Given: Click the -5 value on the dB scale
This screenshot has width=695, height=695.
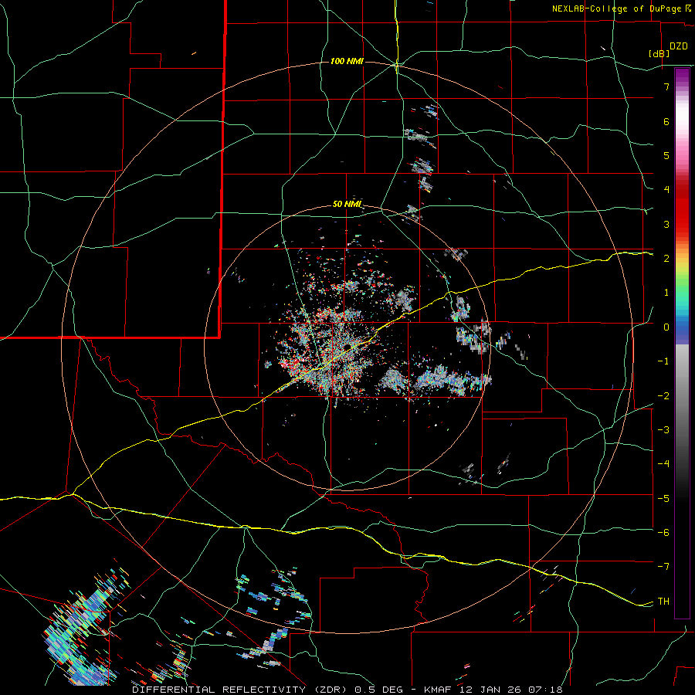Looking at the screenshot, I should (663, 499).
